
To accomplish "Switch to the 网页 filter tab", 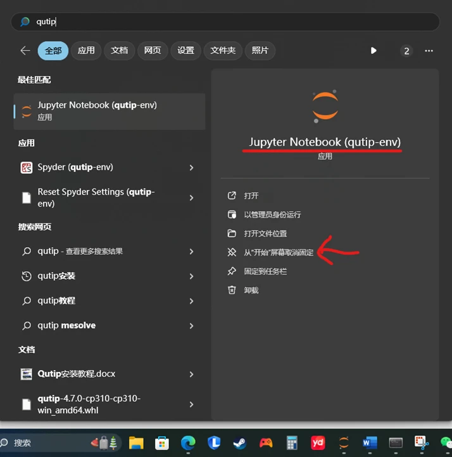I will (x=153, y=51).
